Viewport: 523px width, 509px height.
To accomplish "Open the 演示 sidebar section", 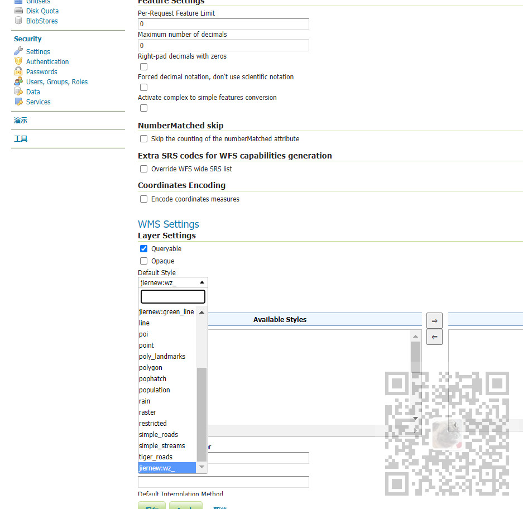I will pos(21,121).
